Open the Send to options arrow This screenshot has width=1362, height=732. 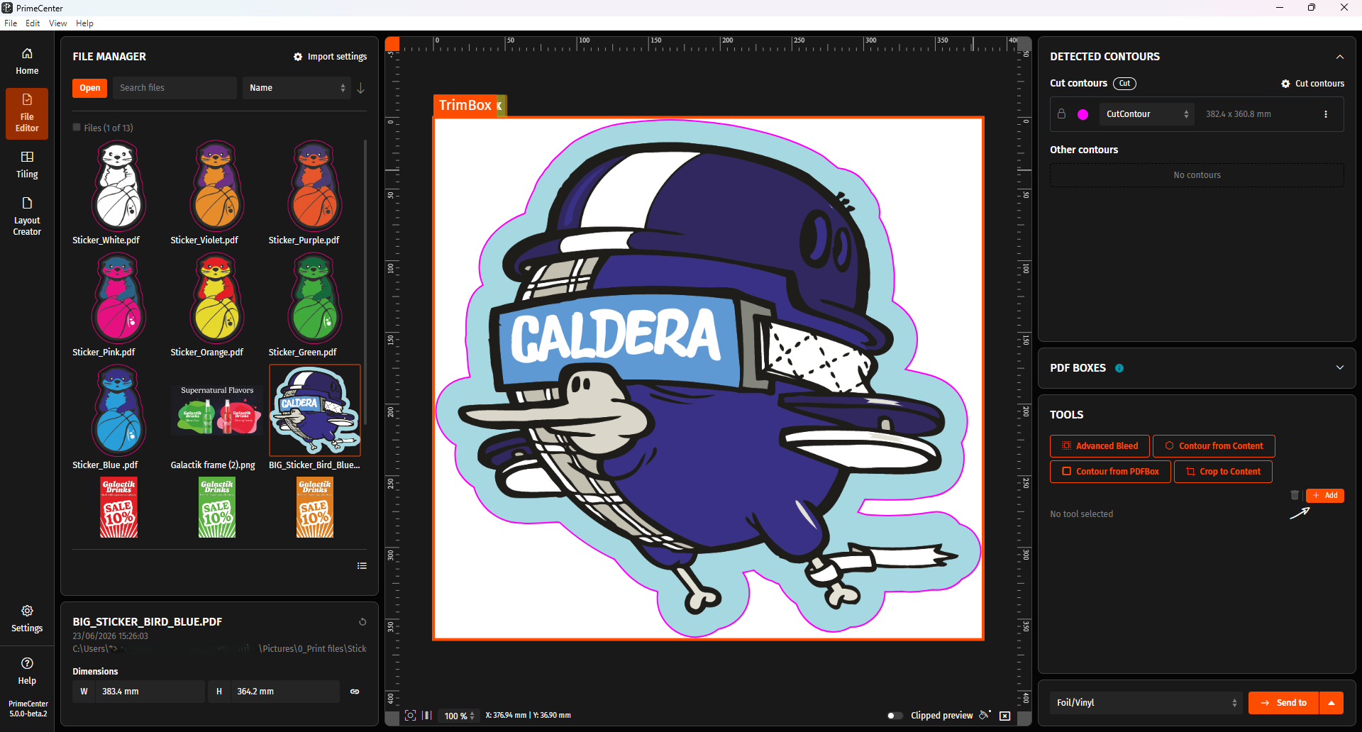1331,703
